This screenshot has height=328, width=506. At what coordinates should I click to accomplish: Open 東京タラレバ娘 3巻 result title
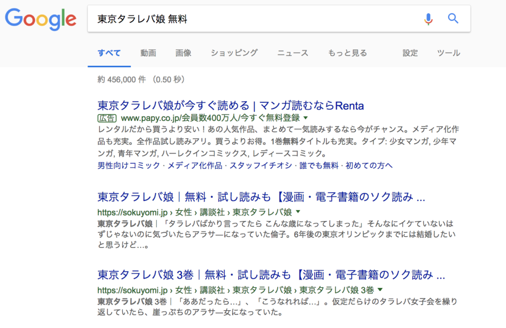click(271, 275)
